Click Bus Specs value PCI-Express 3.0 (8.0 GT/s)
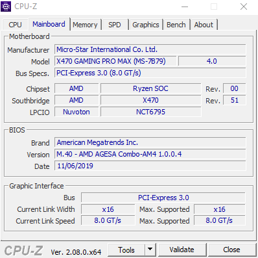Viewport: 258px width, 258px height. [150, 73]
